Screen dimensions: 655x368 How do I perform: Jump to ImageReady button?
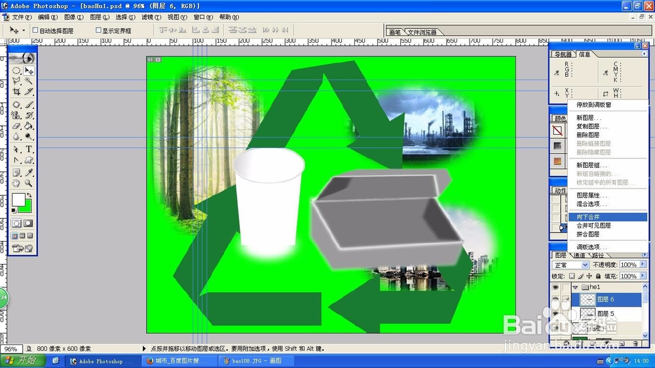22,248
